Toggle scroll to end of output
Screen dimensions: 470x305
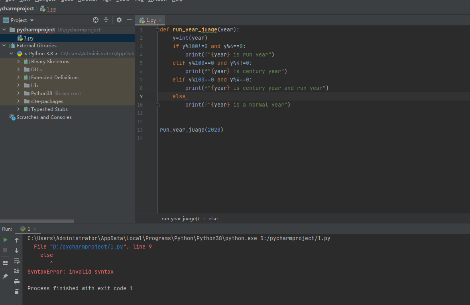(17, 271)
